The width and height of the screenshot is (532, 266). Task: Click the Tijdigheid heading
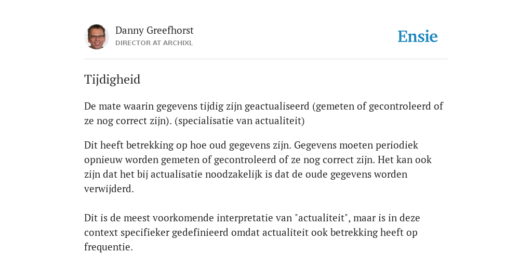coord(112,79)
